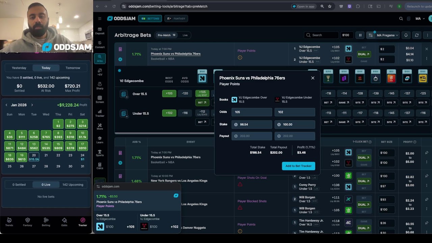
Task: Open Odds in the mobile app bottom bar
Action: tap(64, 222)
